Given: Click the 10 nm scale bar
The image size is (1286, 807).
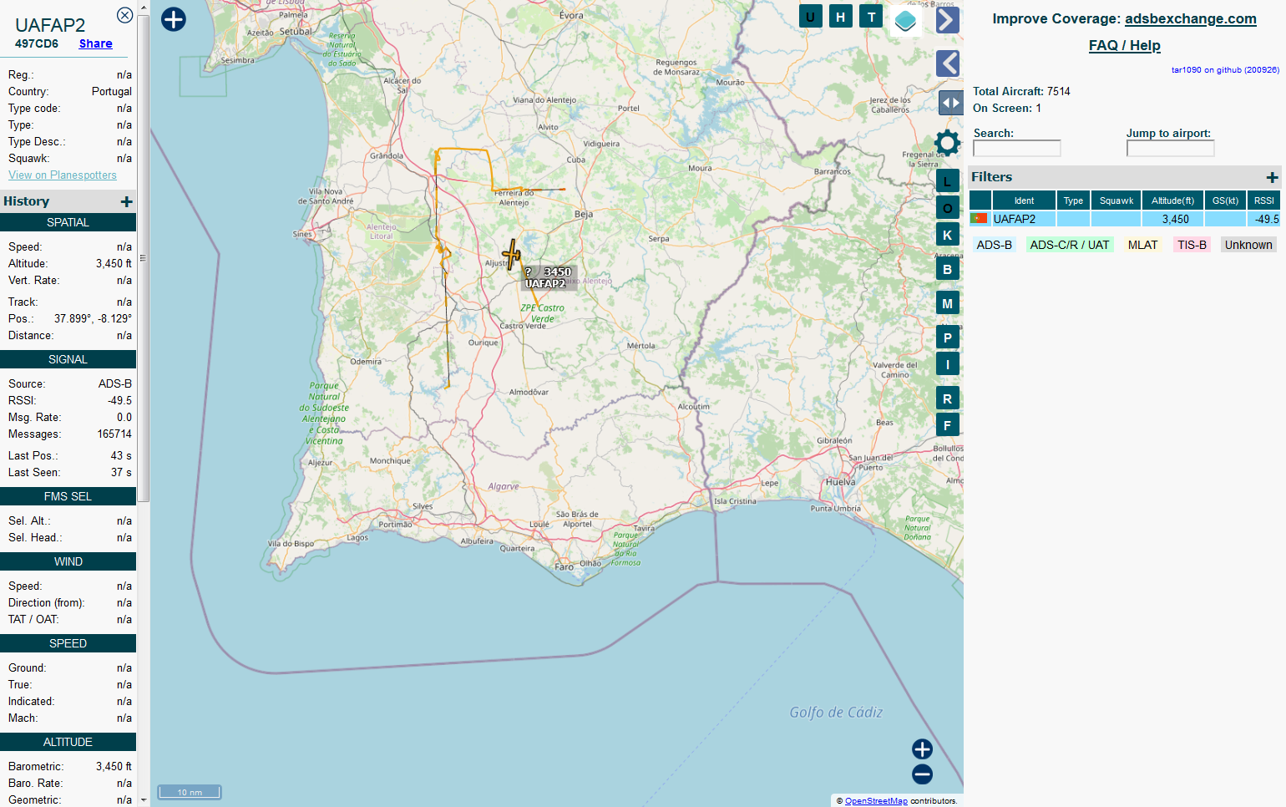Looking at the screenshot, I should pyautogui.click(x=189, y=792).
